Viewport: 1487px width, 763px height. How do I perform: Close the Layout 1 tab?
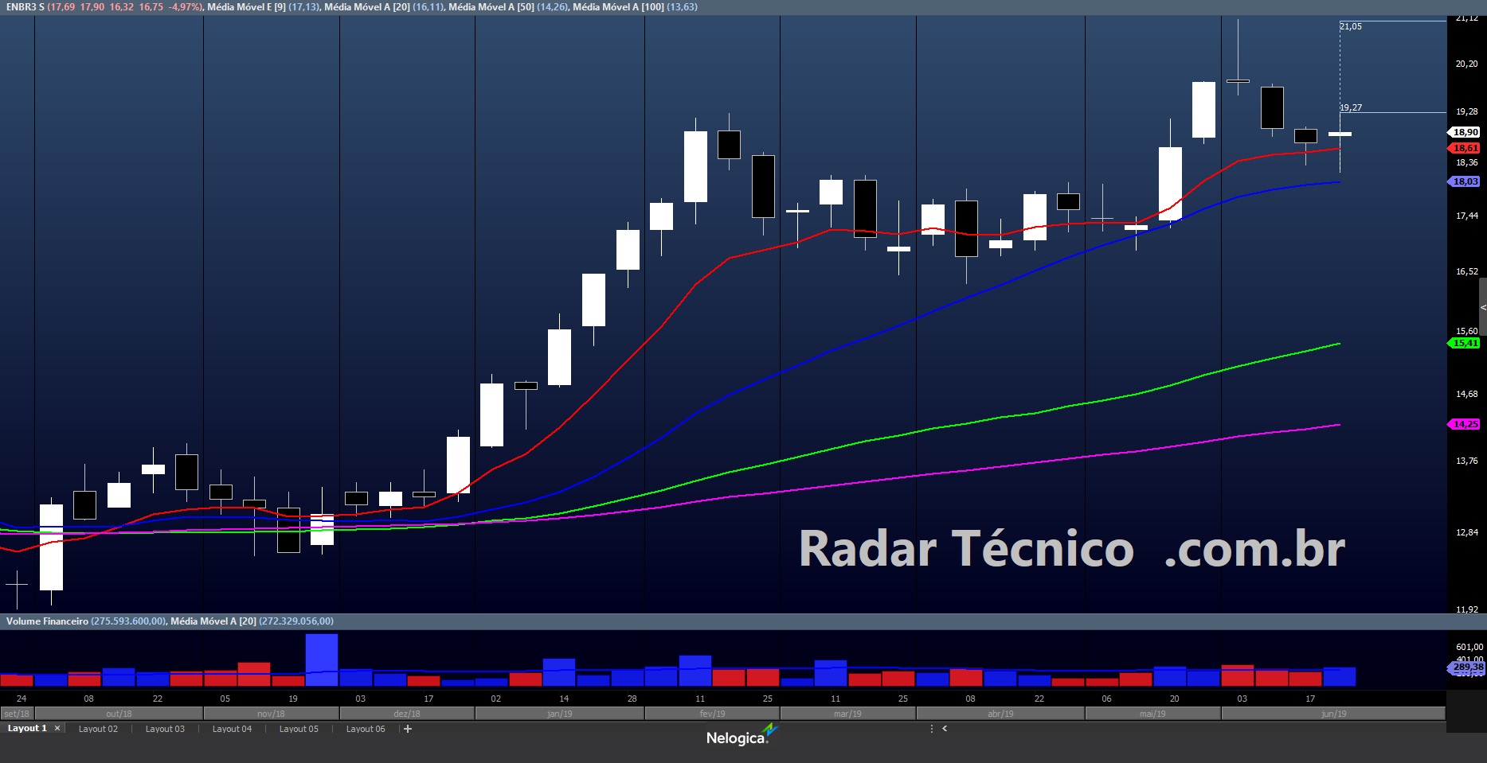click(x=57, y=729)
